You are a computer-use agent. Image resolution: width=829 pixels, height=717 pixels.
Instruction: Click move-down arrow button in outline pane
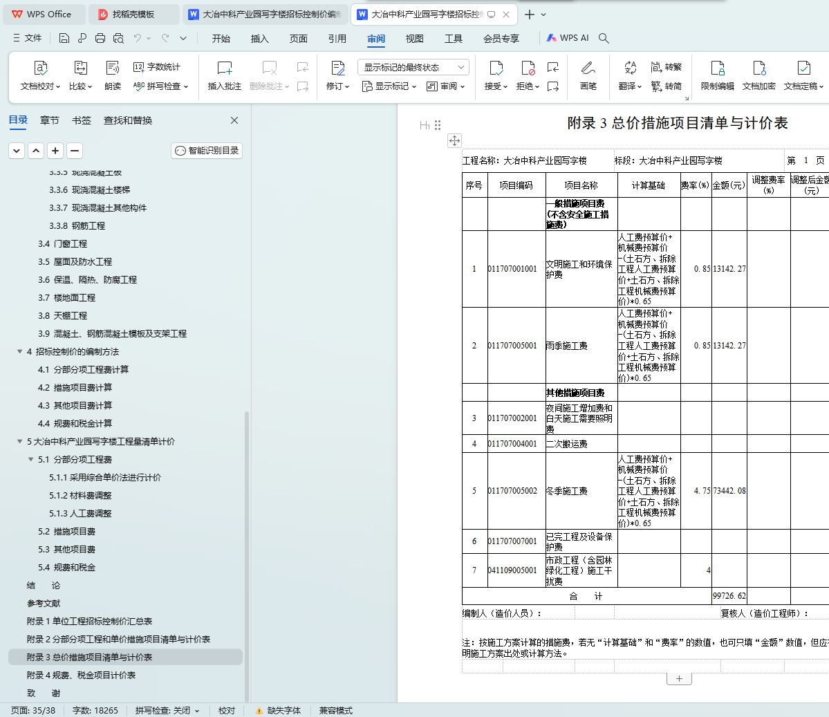(17, 151)
